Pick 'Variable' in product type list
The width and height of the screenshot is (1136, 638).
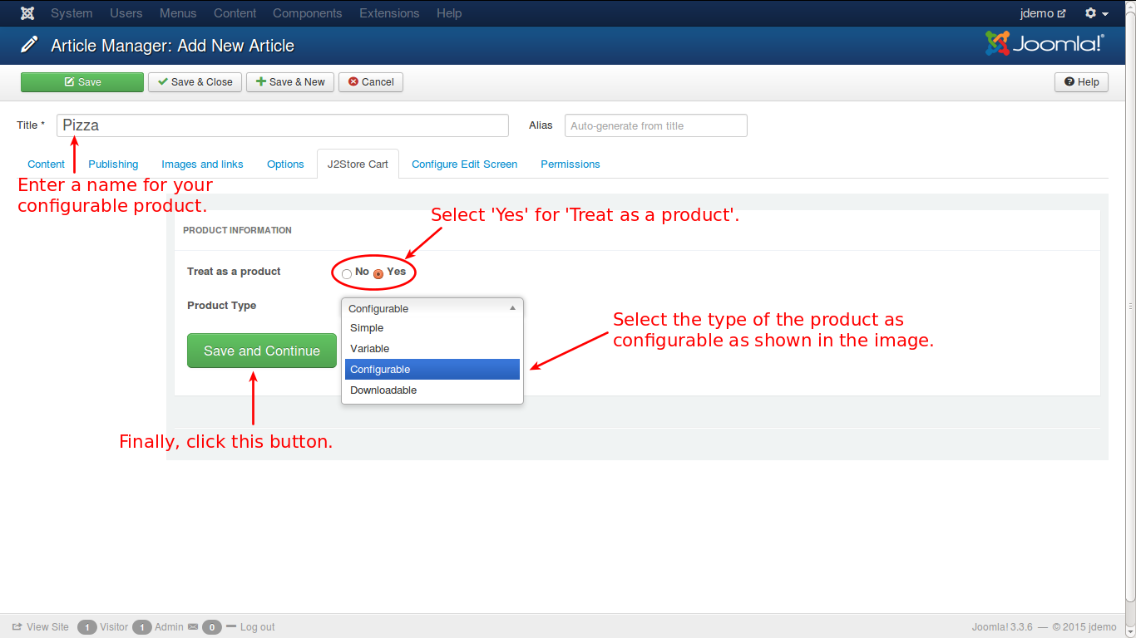click(432, 349)
